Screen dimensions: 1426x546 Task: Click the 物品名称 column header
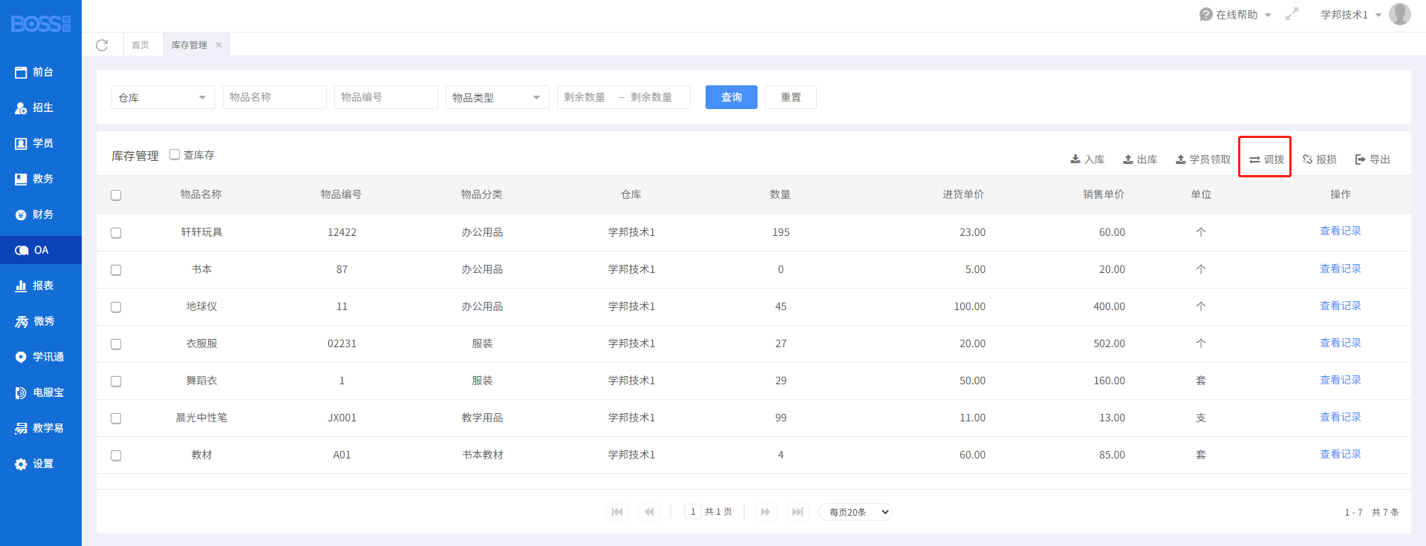(201, 194)
